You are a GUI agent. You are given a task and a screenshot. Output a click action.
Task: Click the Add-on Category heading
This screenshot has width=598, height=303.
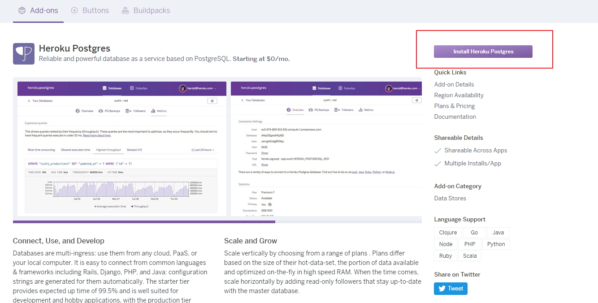point(458,186)
